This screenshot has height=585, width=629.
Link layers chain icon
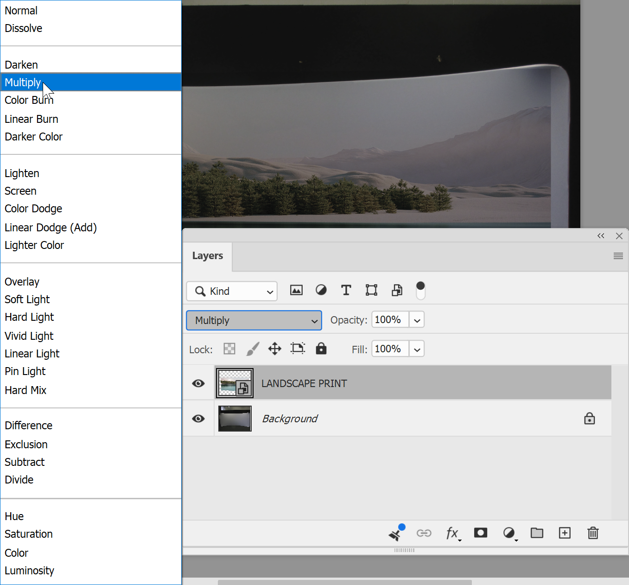pyautogui.click(x=424, y=533)
